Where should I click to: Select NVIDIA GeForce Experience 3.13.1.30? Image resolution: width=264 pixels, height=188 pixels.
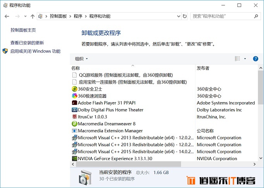click(x=115, y=159)
